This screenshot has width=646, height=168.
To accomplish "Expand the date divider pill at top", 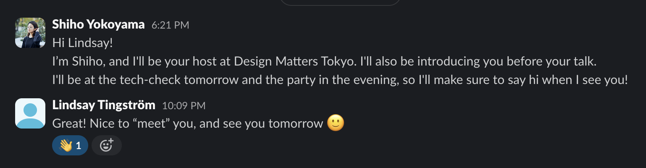I will click(x=340, y=2).
